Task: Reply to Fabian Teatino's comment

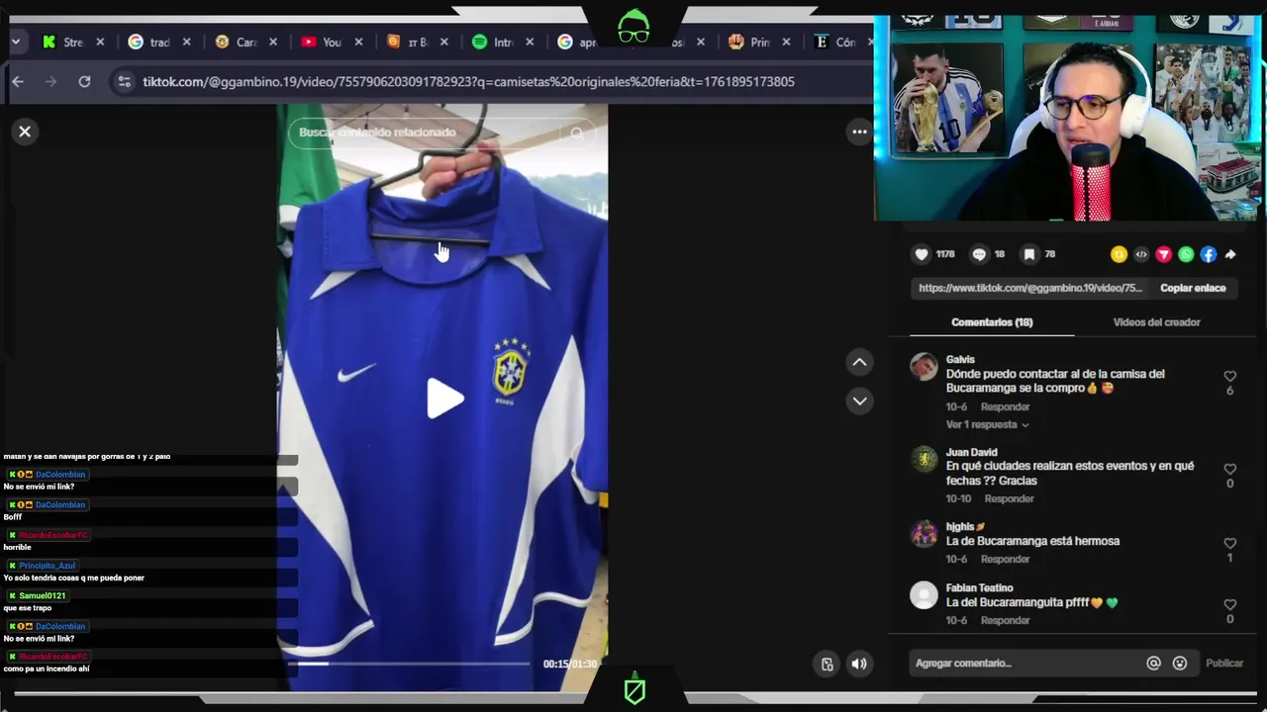Action: point(1005,620)
